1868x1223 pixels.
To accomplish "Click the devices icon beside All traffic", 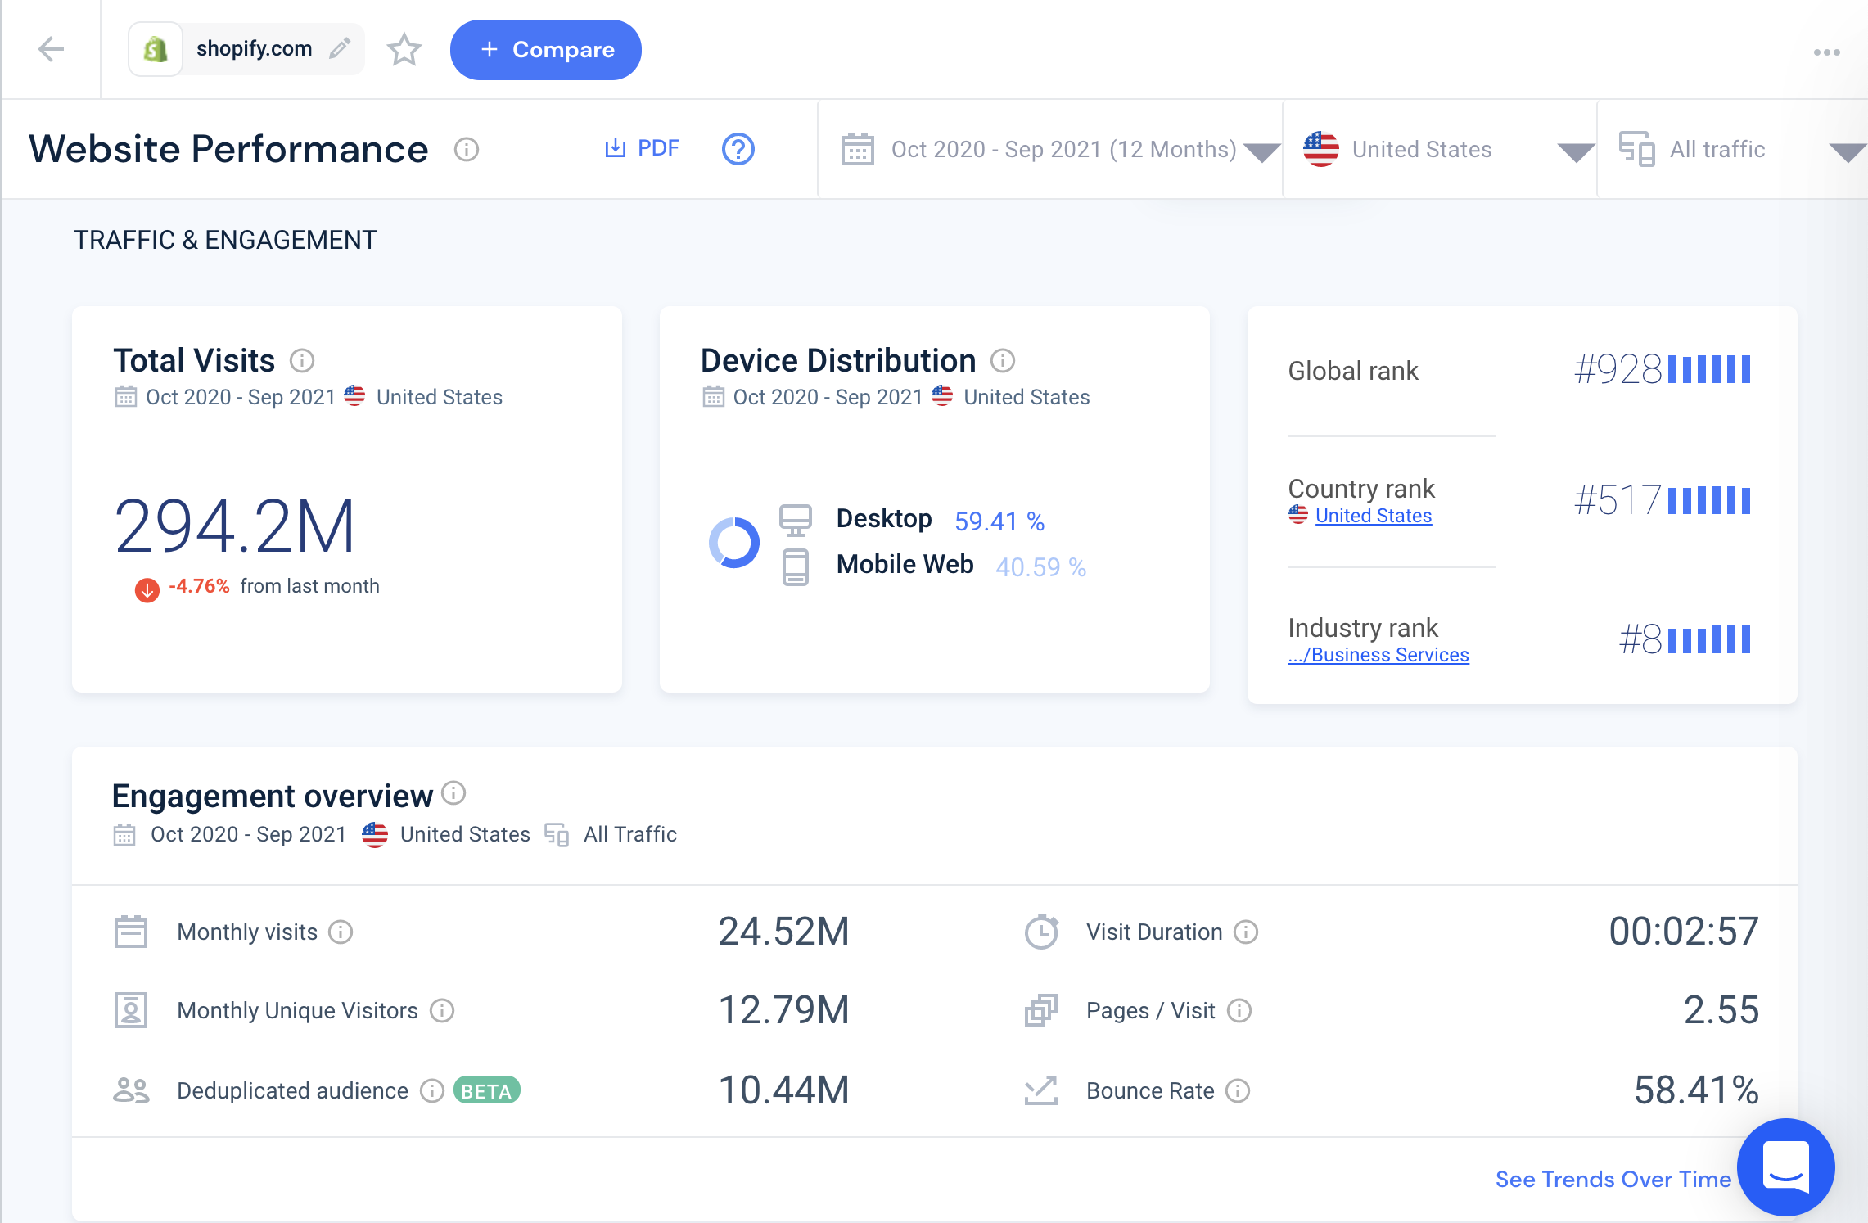I will (x=1637, y=150).
